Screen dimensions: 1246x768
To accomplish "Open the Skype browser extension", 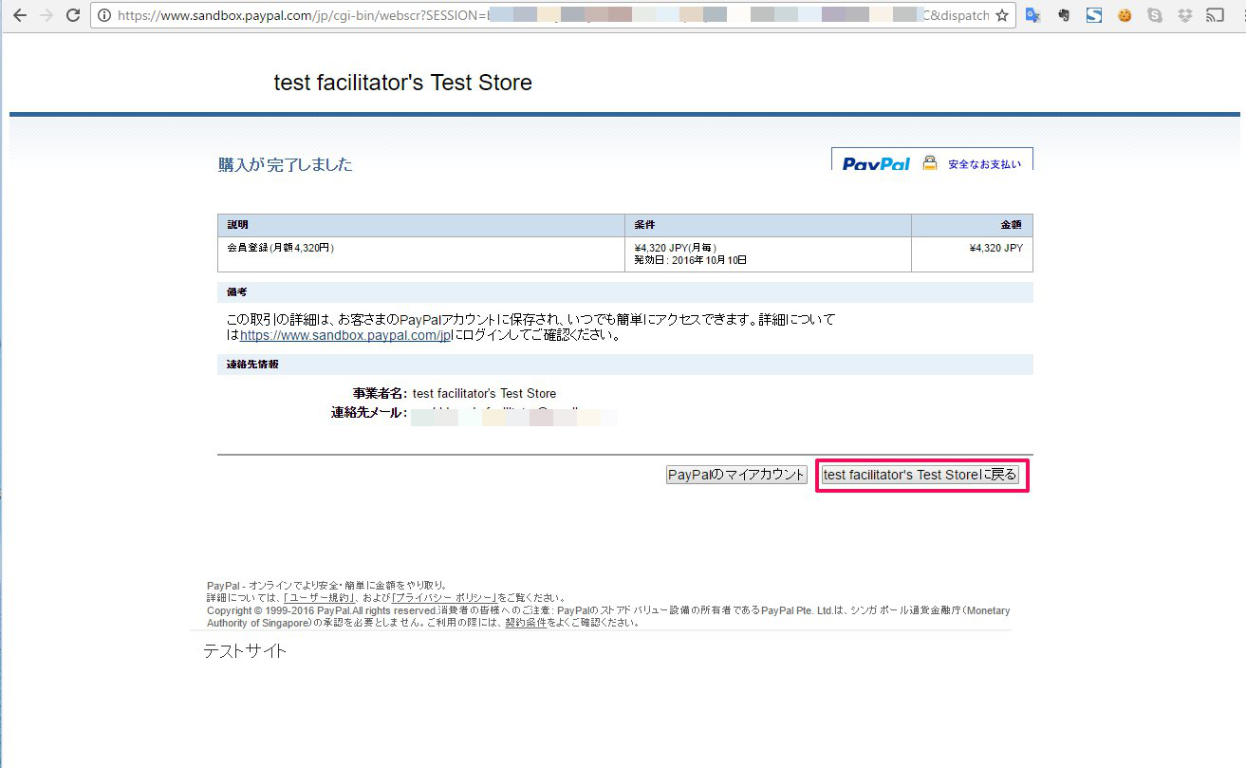I will 1154,14.
